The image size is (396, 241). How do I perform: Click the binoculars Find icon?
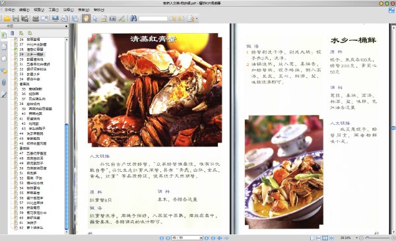(x=133, y=18)
